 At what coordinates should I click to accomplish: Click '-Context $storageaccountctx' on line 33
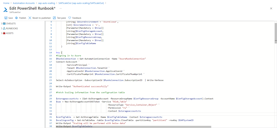click(124, 111)
